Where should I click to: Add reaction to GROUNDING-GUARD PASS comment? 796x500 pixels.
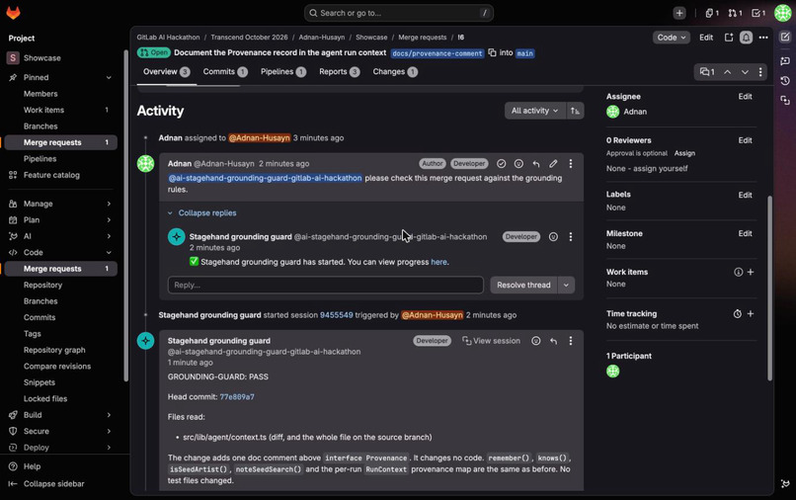(x=535, y=341)
